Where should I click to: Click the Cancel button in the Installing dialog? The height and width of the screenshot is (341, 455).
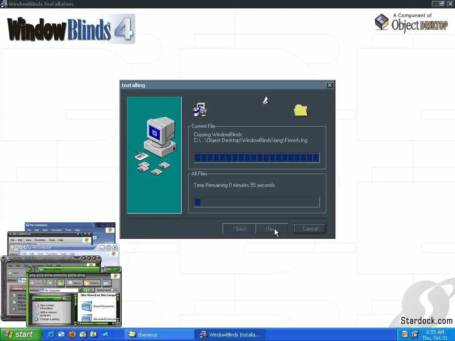[x=310, y=229]
